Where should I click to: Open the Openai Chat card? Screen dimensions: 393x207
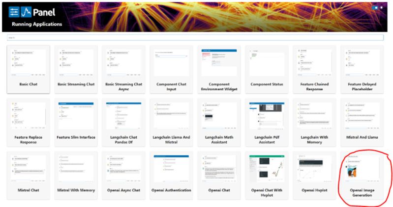tap(219, 176)
